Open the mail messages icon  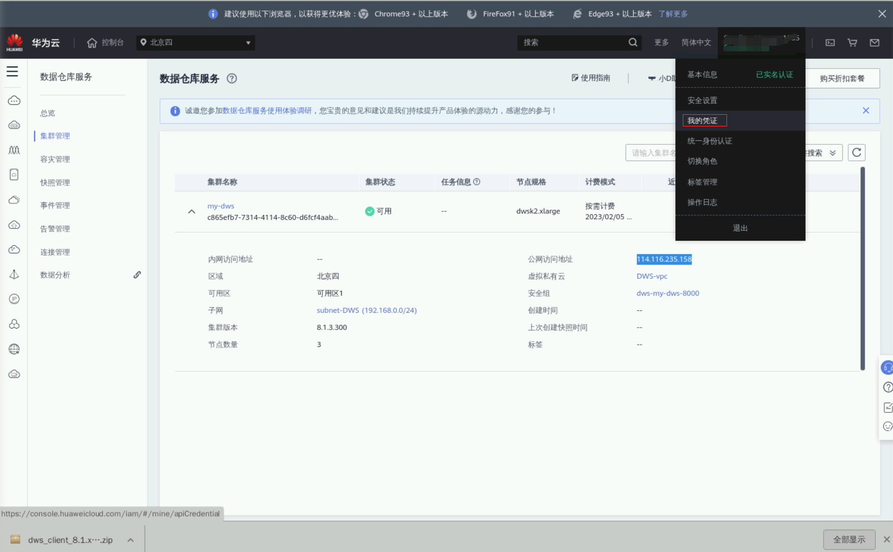click(x=875, y=43)
